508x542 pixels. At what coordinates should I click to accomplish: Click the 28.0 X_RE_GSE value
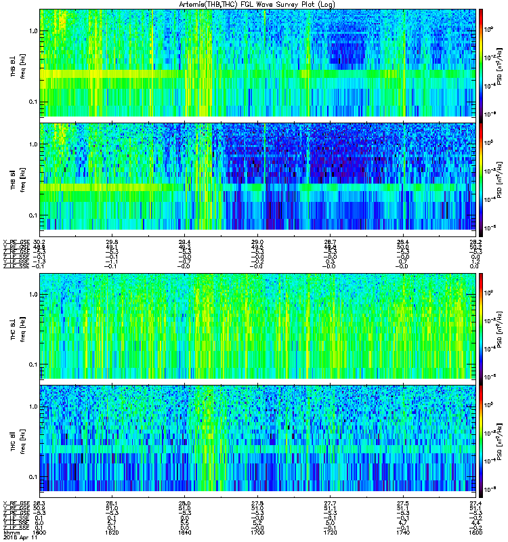(184, 503)
